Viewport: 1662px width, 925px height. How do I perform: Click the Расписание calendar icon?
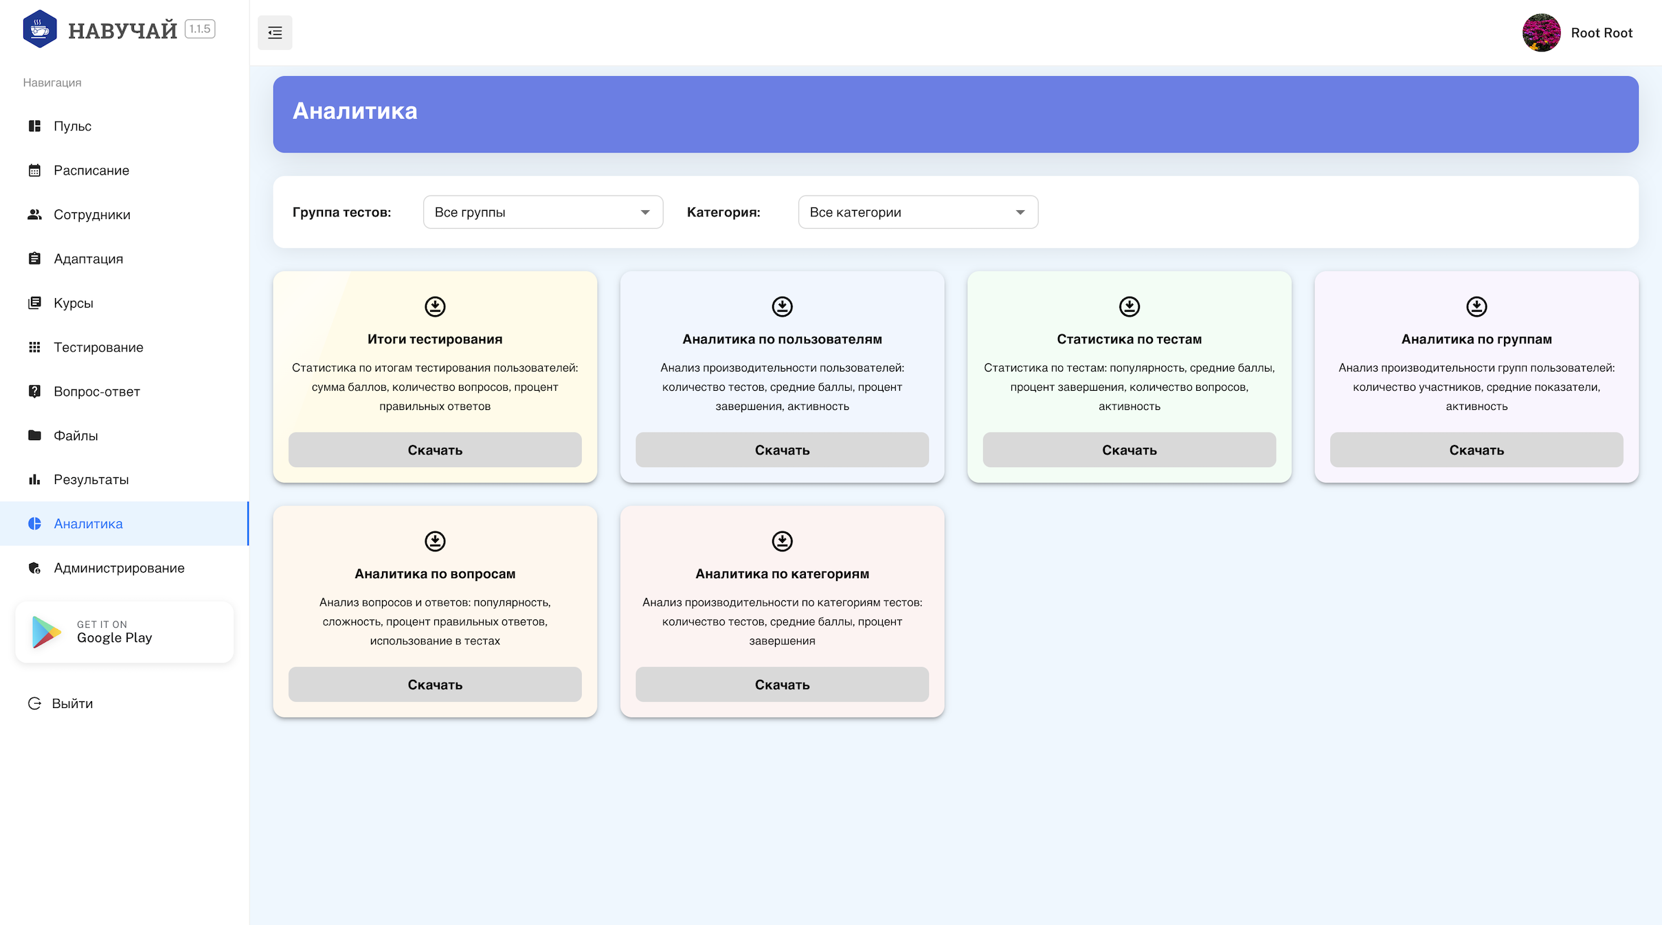34,170
